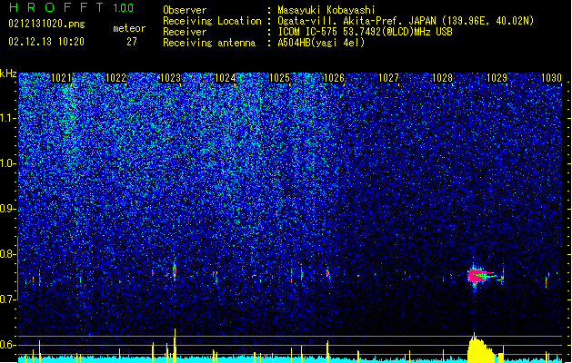Click the 1024 time marker
572x363 pixels.
225,78
